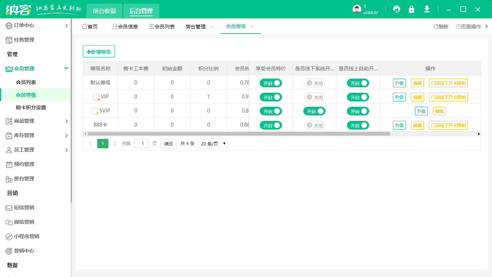Disable 享受会员特价 for the VIP level

pyautogui.click(x=270, y=97)
